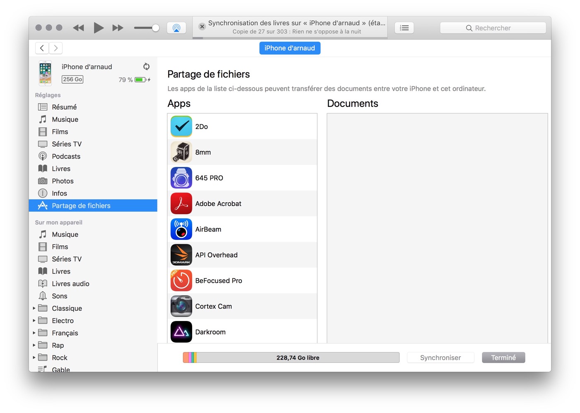This screenshot has width=580, height=413.
Task: Expand the Rap folder
Action: point(34,345)
